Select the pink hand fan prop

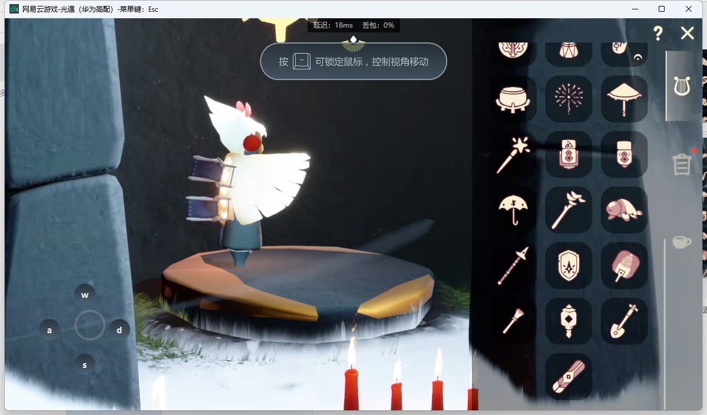point(624,265)
